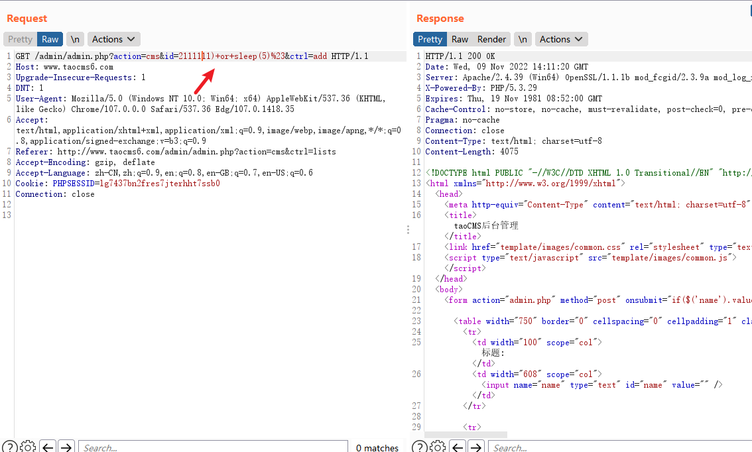752x452 pixels.
Task: Select the Response Raw tab
Action: 460,39
